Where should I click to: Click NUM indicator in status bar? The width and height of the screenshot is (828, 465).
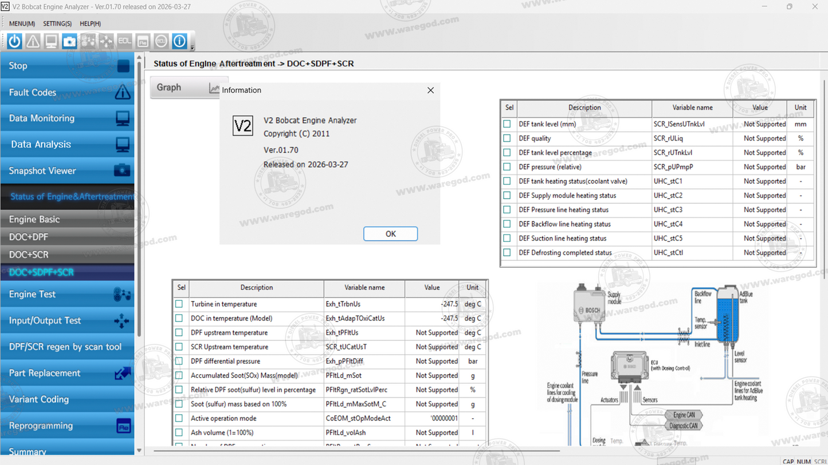pyautogui.click(x=804, y=462)
